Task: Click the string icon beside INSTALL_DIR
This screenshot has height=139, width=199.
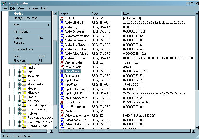Action: (62, 102)
